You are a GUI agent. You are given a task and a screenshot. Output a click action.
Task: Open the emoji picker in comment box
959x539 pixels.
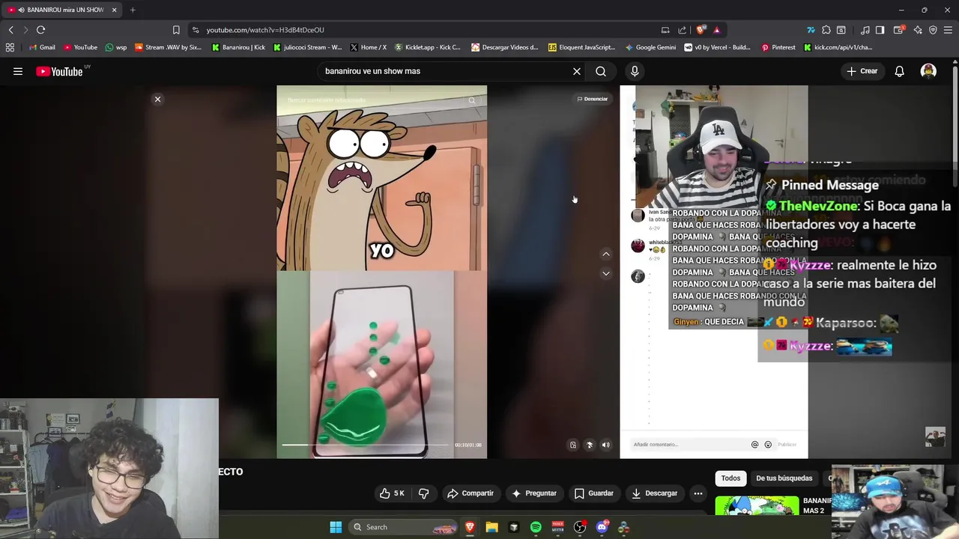tap(768, 445)
